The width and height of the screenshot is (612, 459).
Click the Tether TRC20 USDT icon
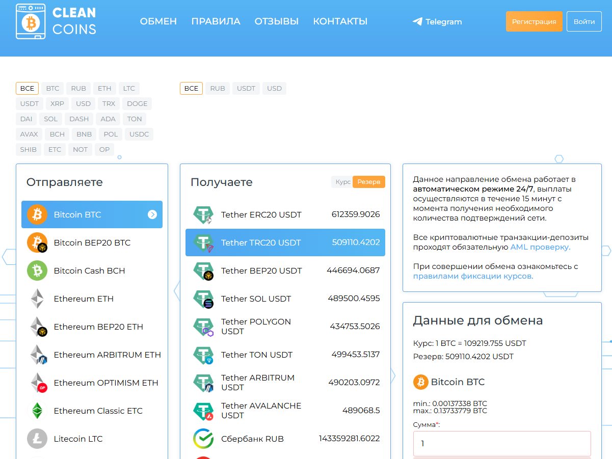click(x=203, y=242)
